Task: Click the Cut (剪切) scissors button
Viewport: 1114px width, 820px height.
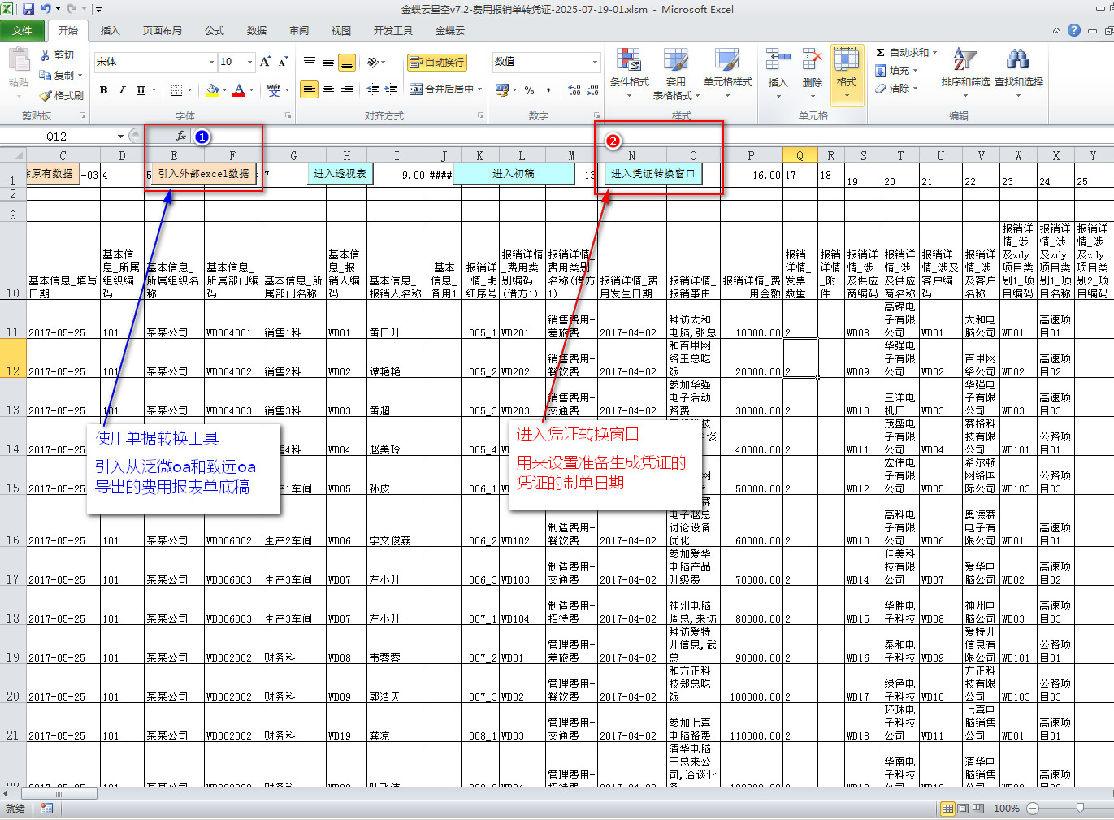Action: pos(57,55)
